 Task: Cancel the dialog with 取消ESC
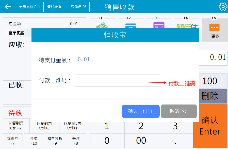point(179,111)
